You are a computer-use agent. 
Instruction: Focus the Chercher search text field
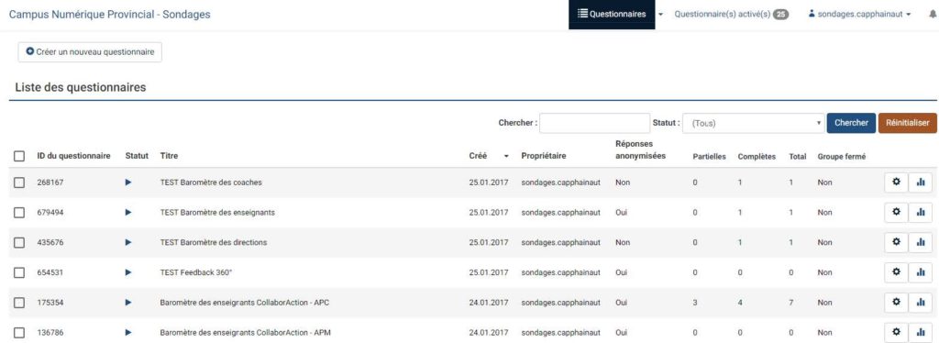[594, 123]
